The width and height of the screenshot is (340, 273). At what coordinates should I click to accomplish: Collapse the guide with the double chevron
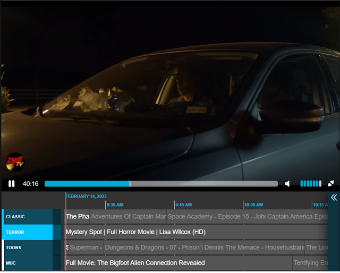coord(334,198)
